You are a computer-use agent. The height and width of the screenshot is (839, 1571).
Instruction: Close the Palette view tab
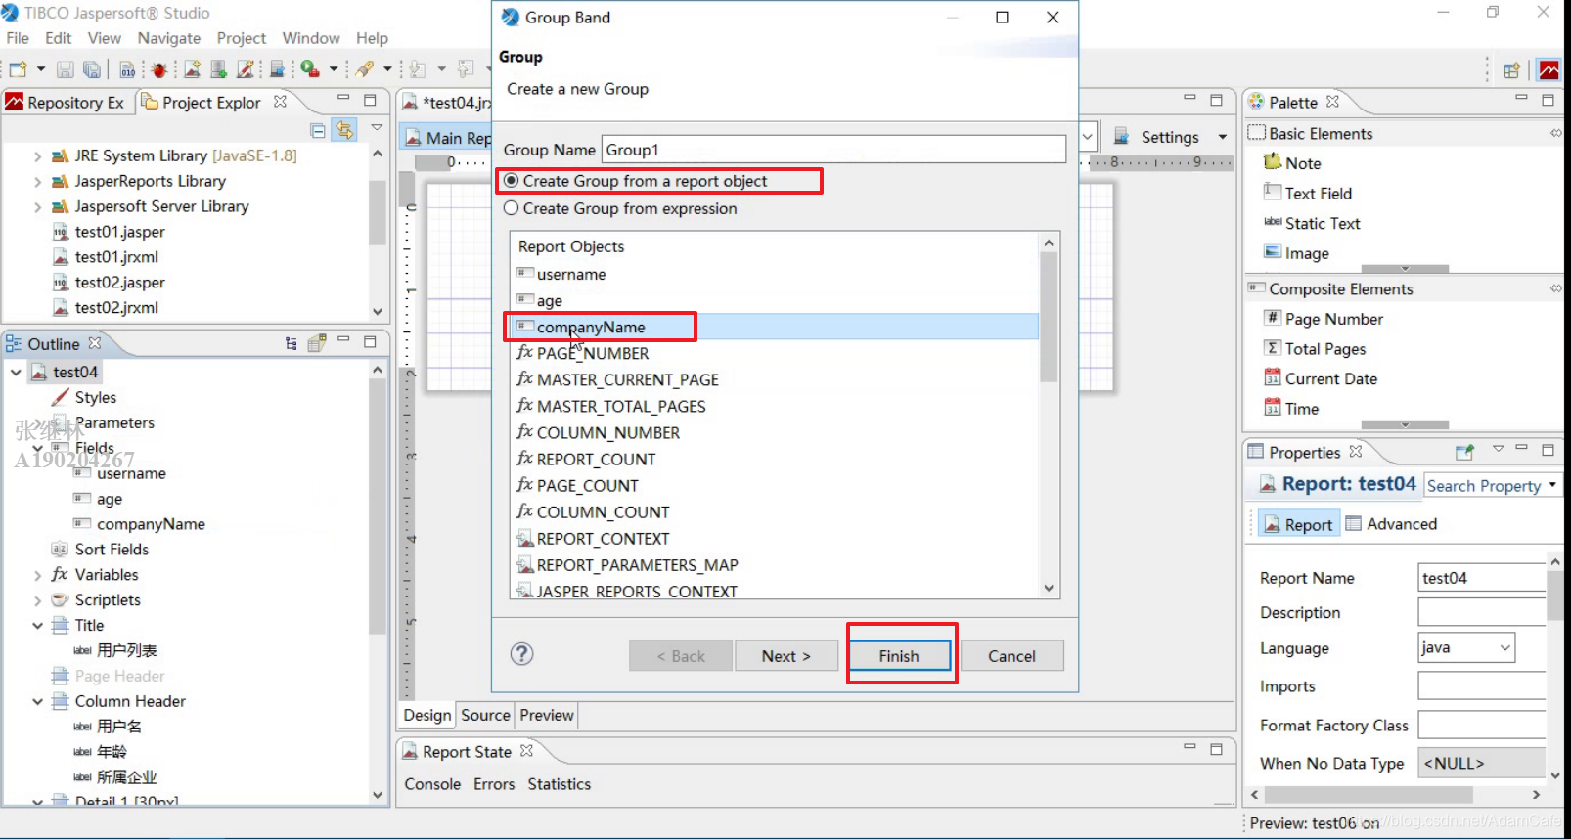(x=1332, y=102)
